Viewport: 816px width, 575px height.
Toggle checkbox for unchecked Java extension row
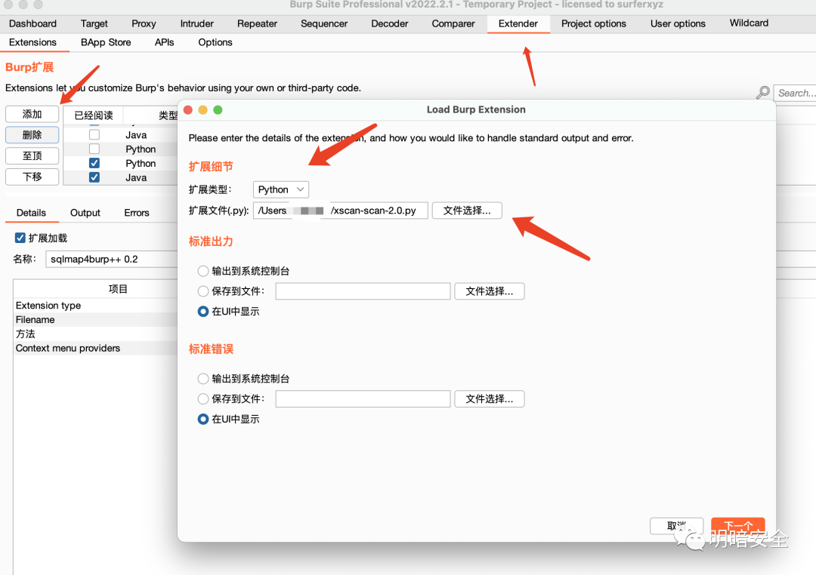click(94, 134)
